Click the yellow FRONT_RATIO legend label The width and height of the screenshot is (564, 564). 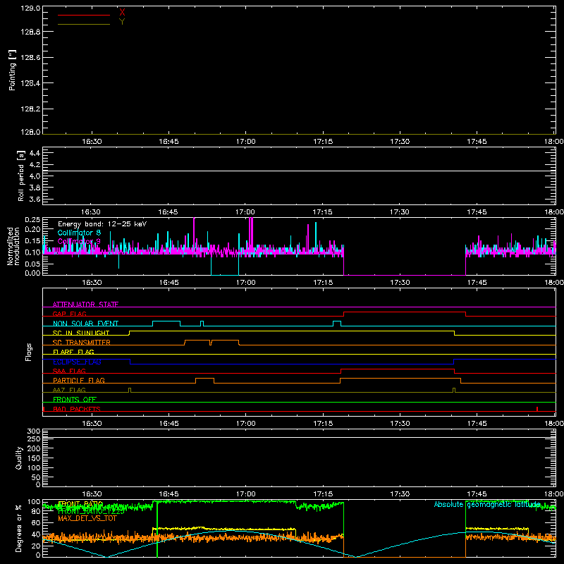click(80, 504)
